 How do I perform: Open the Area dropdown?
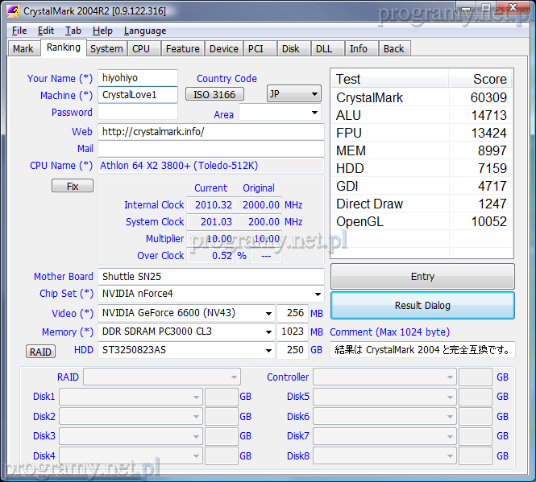(x=280, y=113)
